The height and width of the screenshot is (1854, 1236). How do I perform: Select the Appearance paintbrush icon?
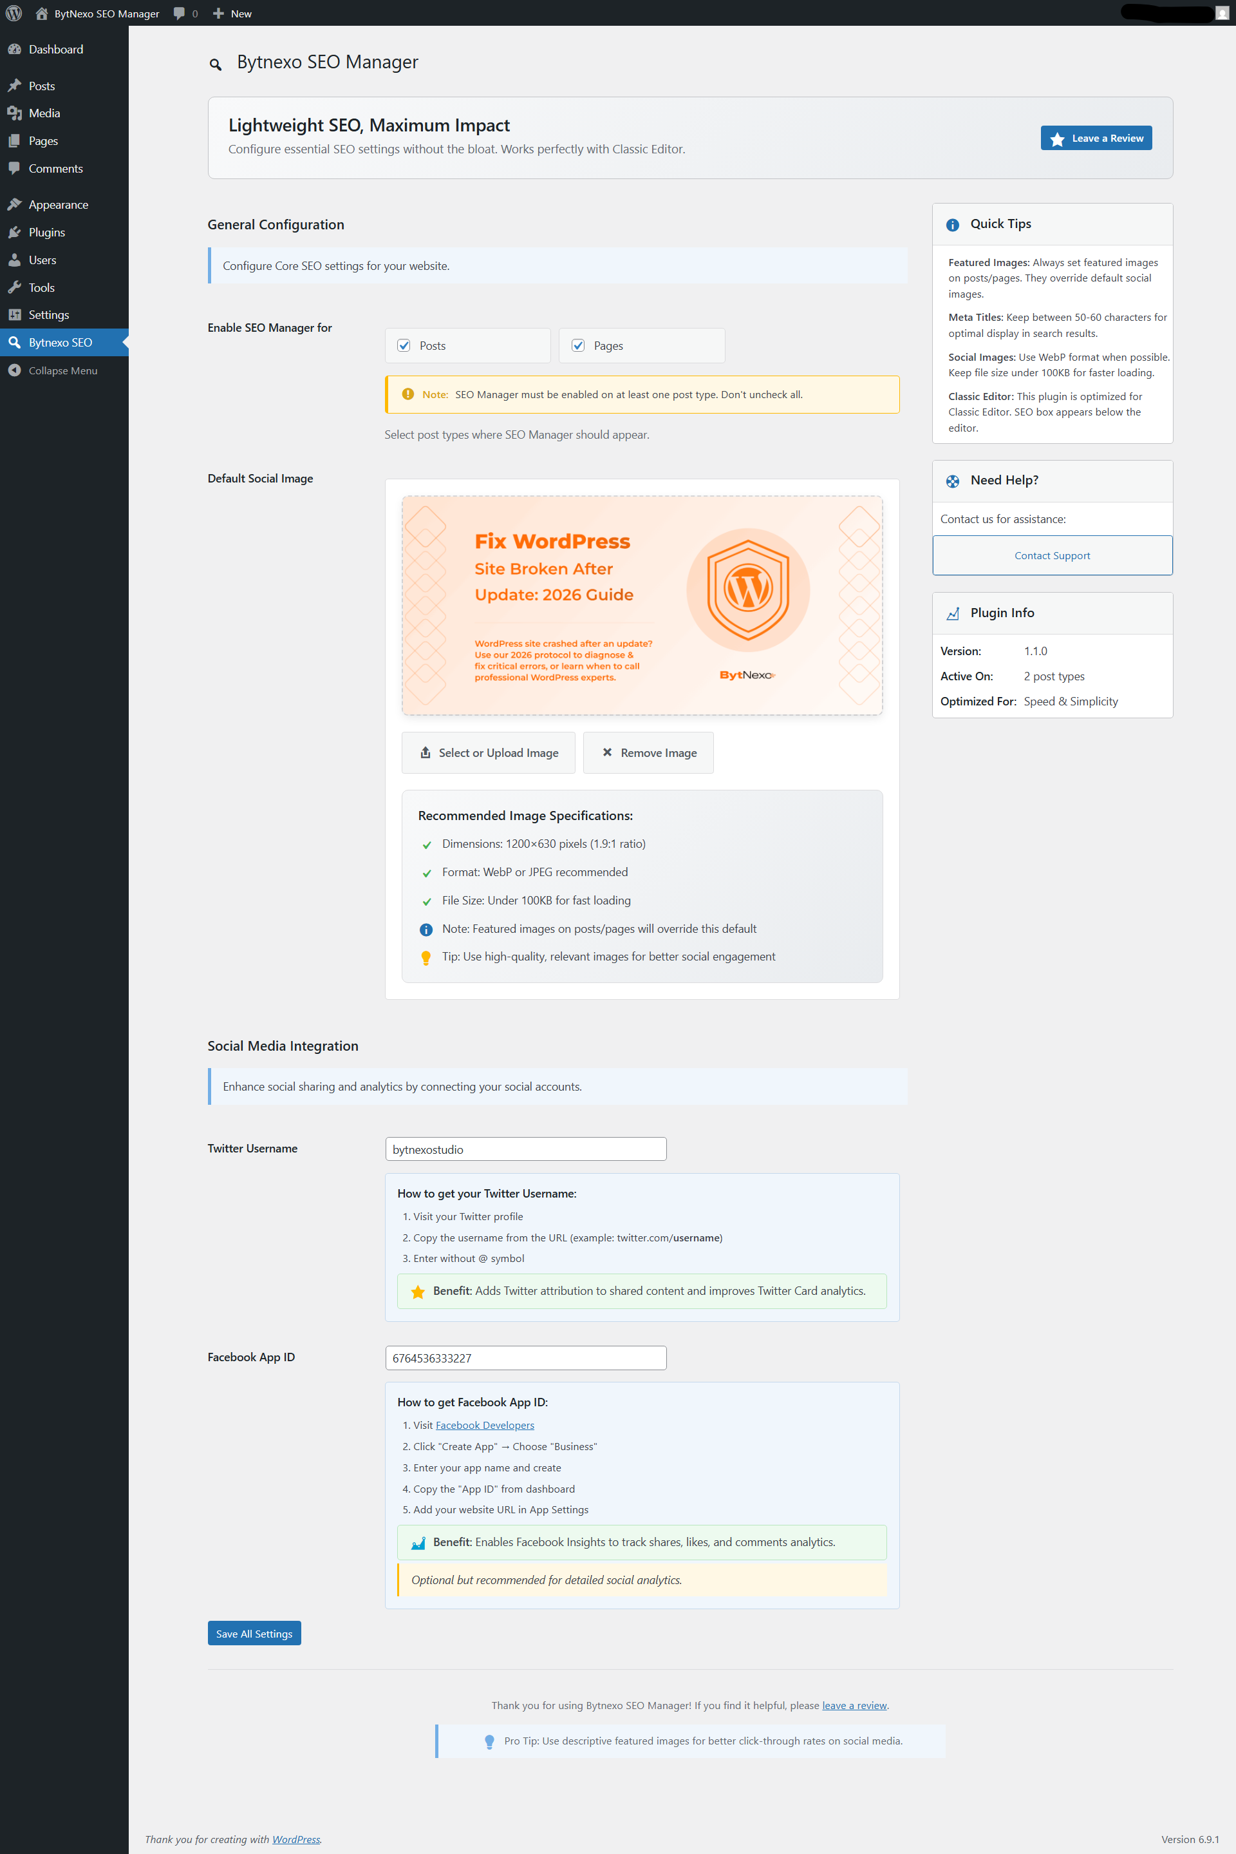click(x=15, y=204)
